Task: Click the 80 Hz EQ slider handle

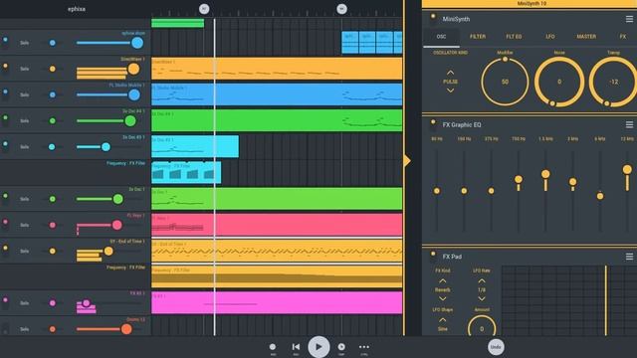Action: (x=437, y=191)
